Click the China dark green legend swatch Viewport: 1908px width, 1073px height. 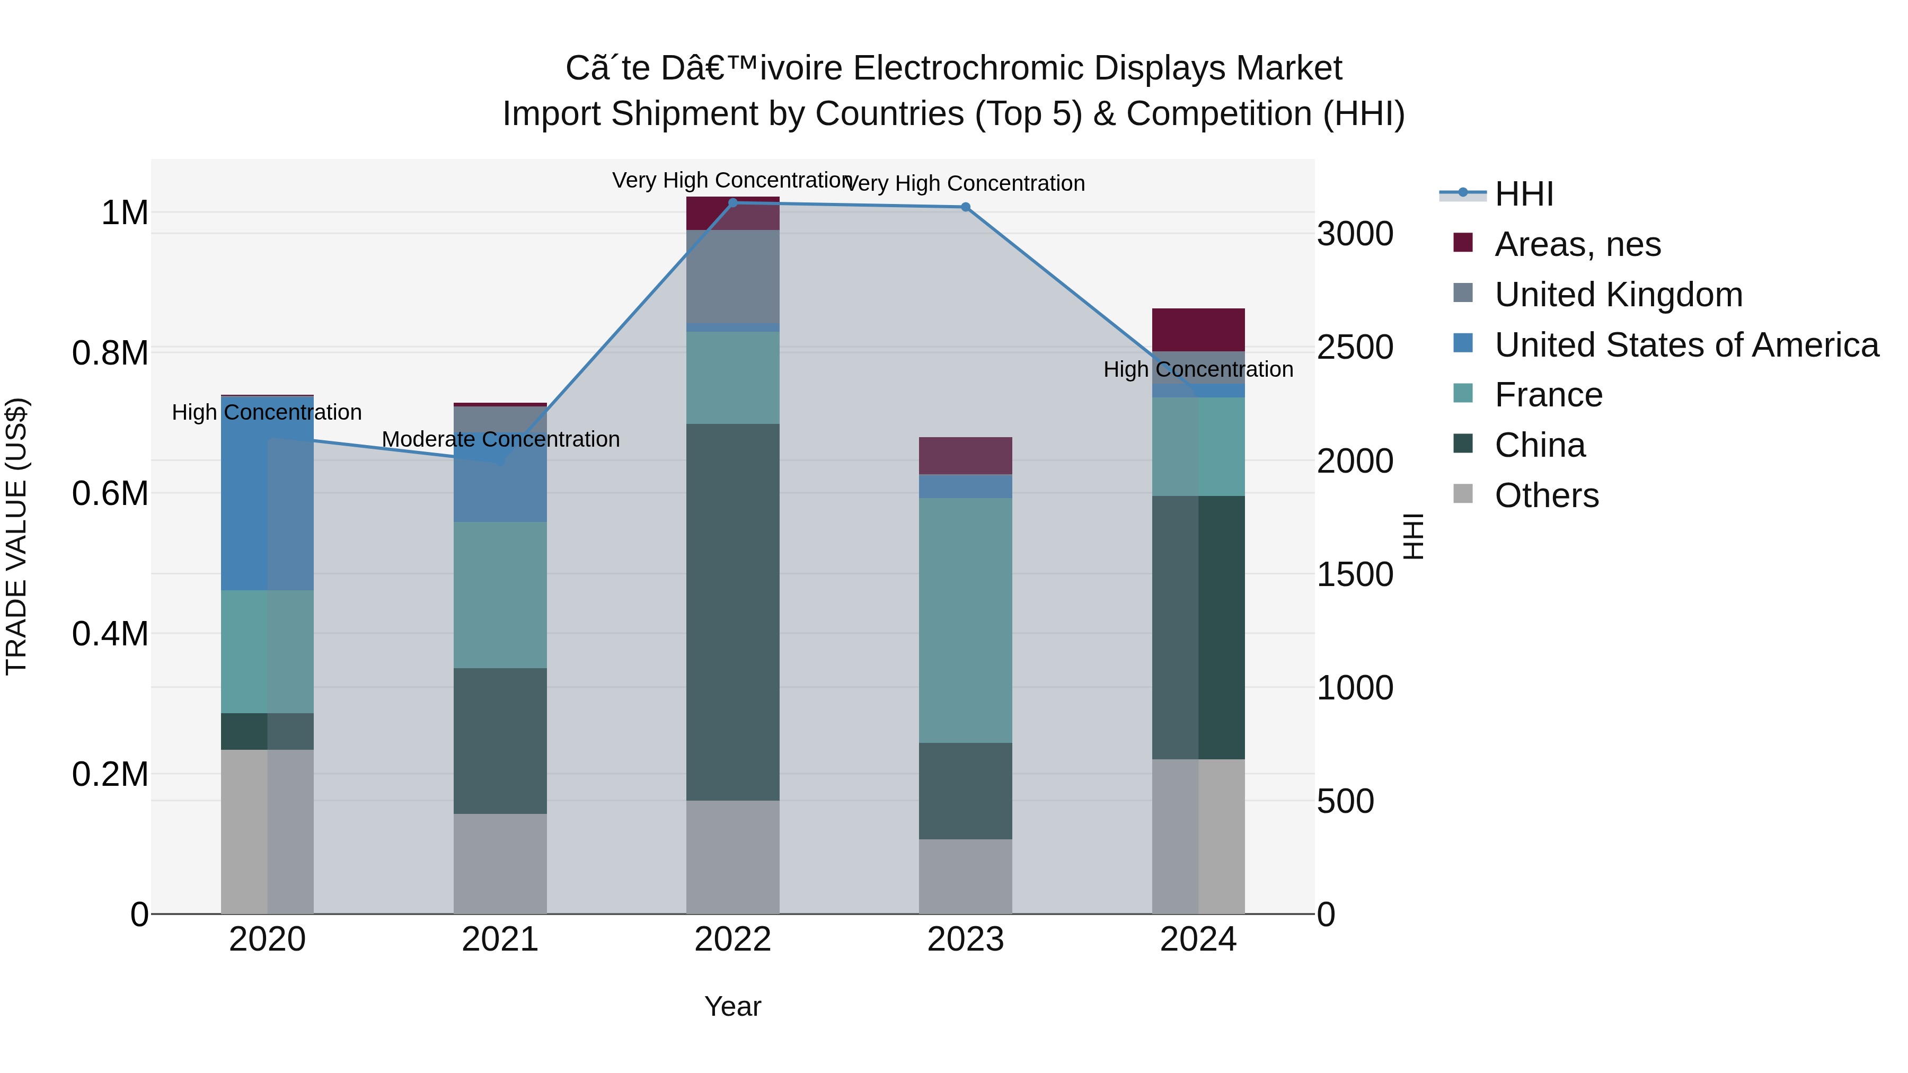1463,444
